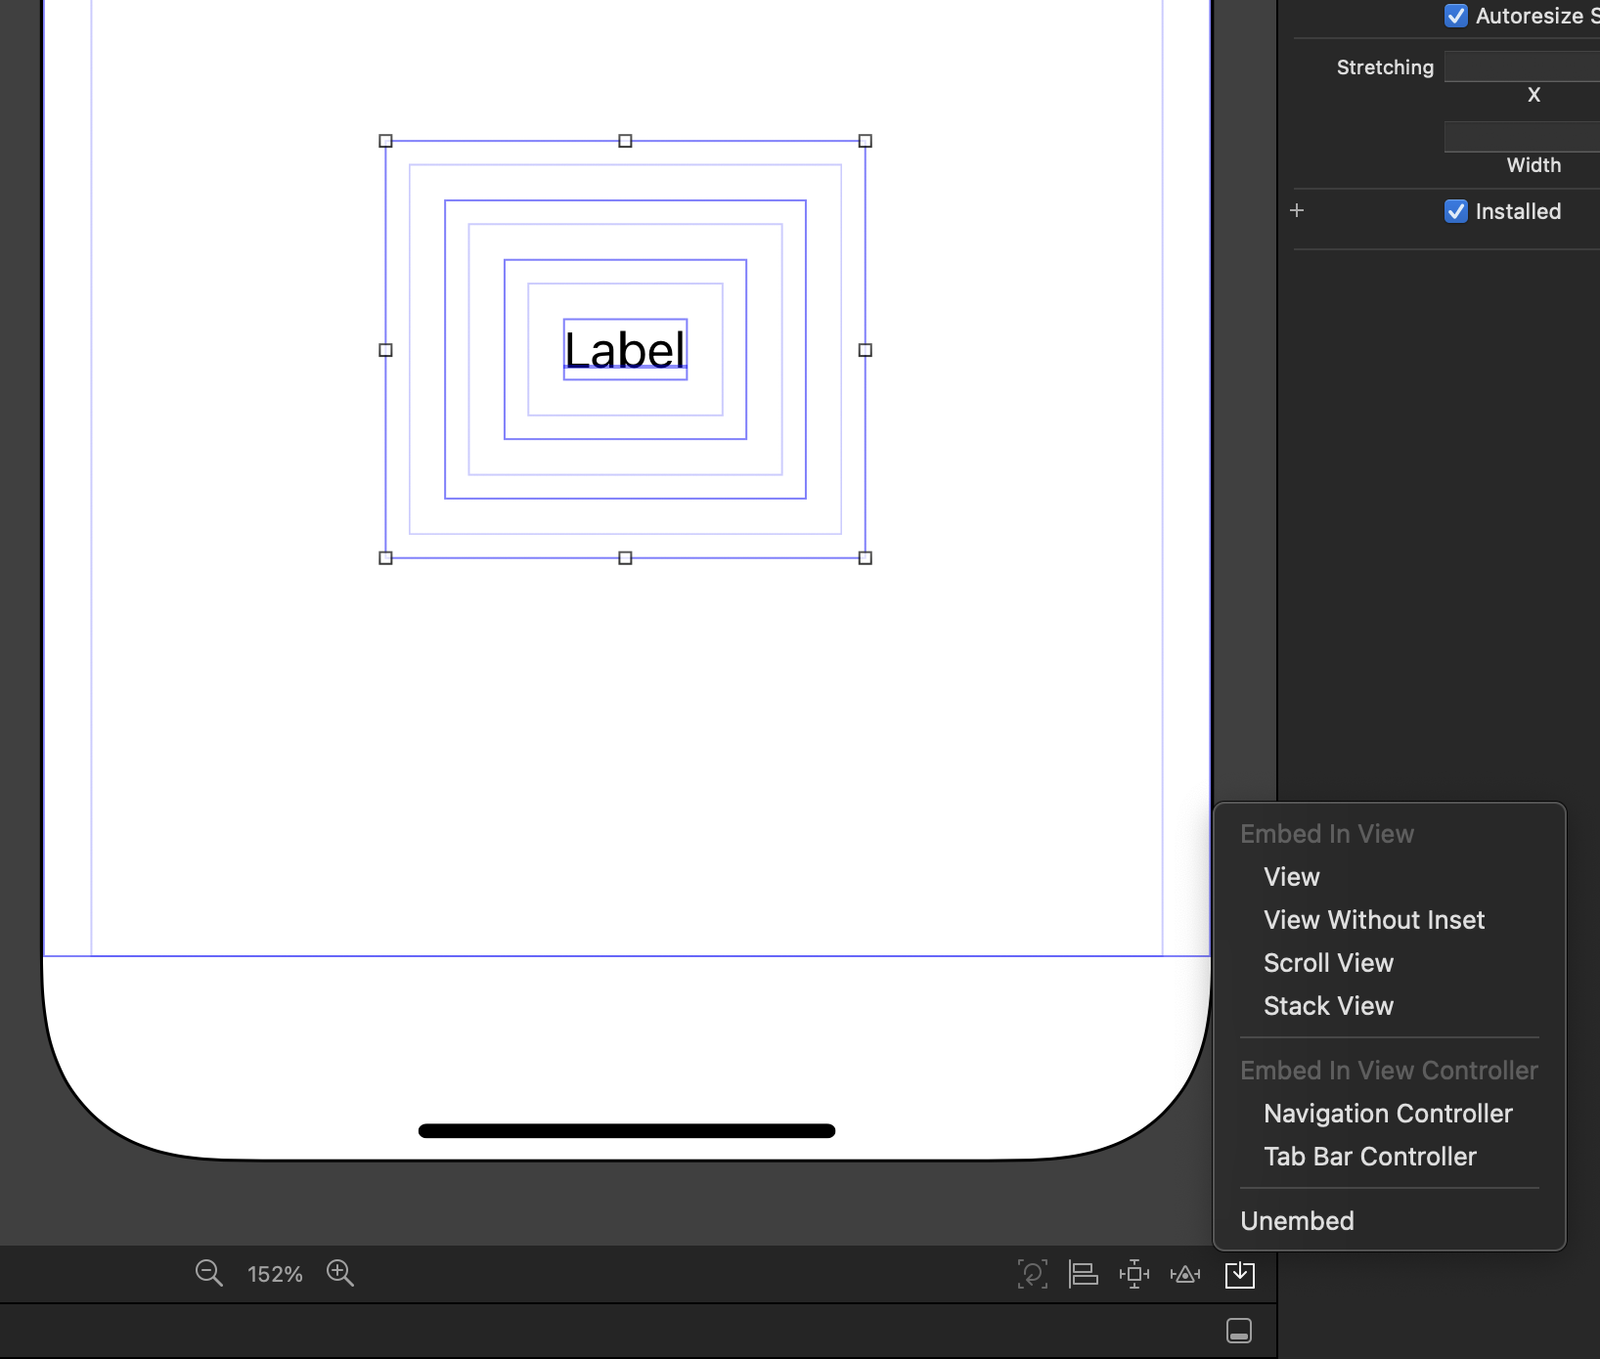The image size is (1600, 1359).
Task: Select the Label element on canvas
Action: point(625,349)
